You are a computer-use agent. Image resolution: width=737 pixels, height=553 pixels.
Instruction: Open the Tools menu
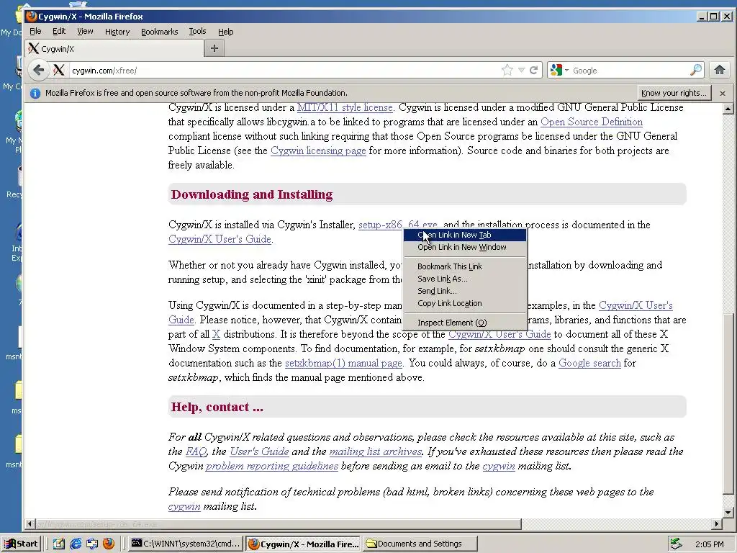pyautogui.click(x=197, y=32)
